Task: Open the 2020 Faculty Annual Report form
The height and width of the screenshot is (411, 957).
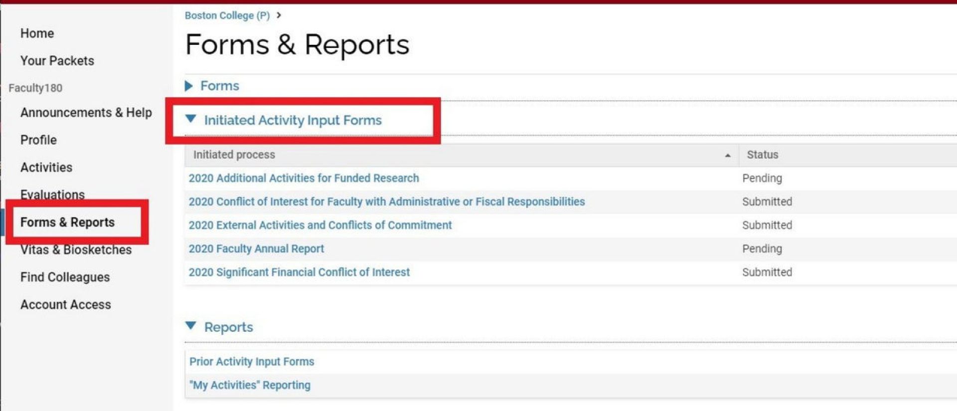Action: 256,248
